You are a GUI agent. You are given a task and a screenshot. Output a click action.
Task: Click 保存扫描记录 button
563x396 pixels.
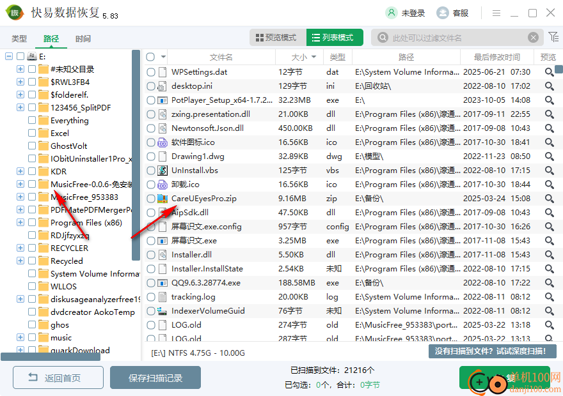coord(155,377)
